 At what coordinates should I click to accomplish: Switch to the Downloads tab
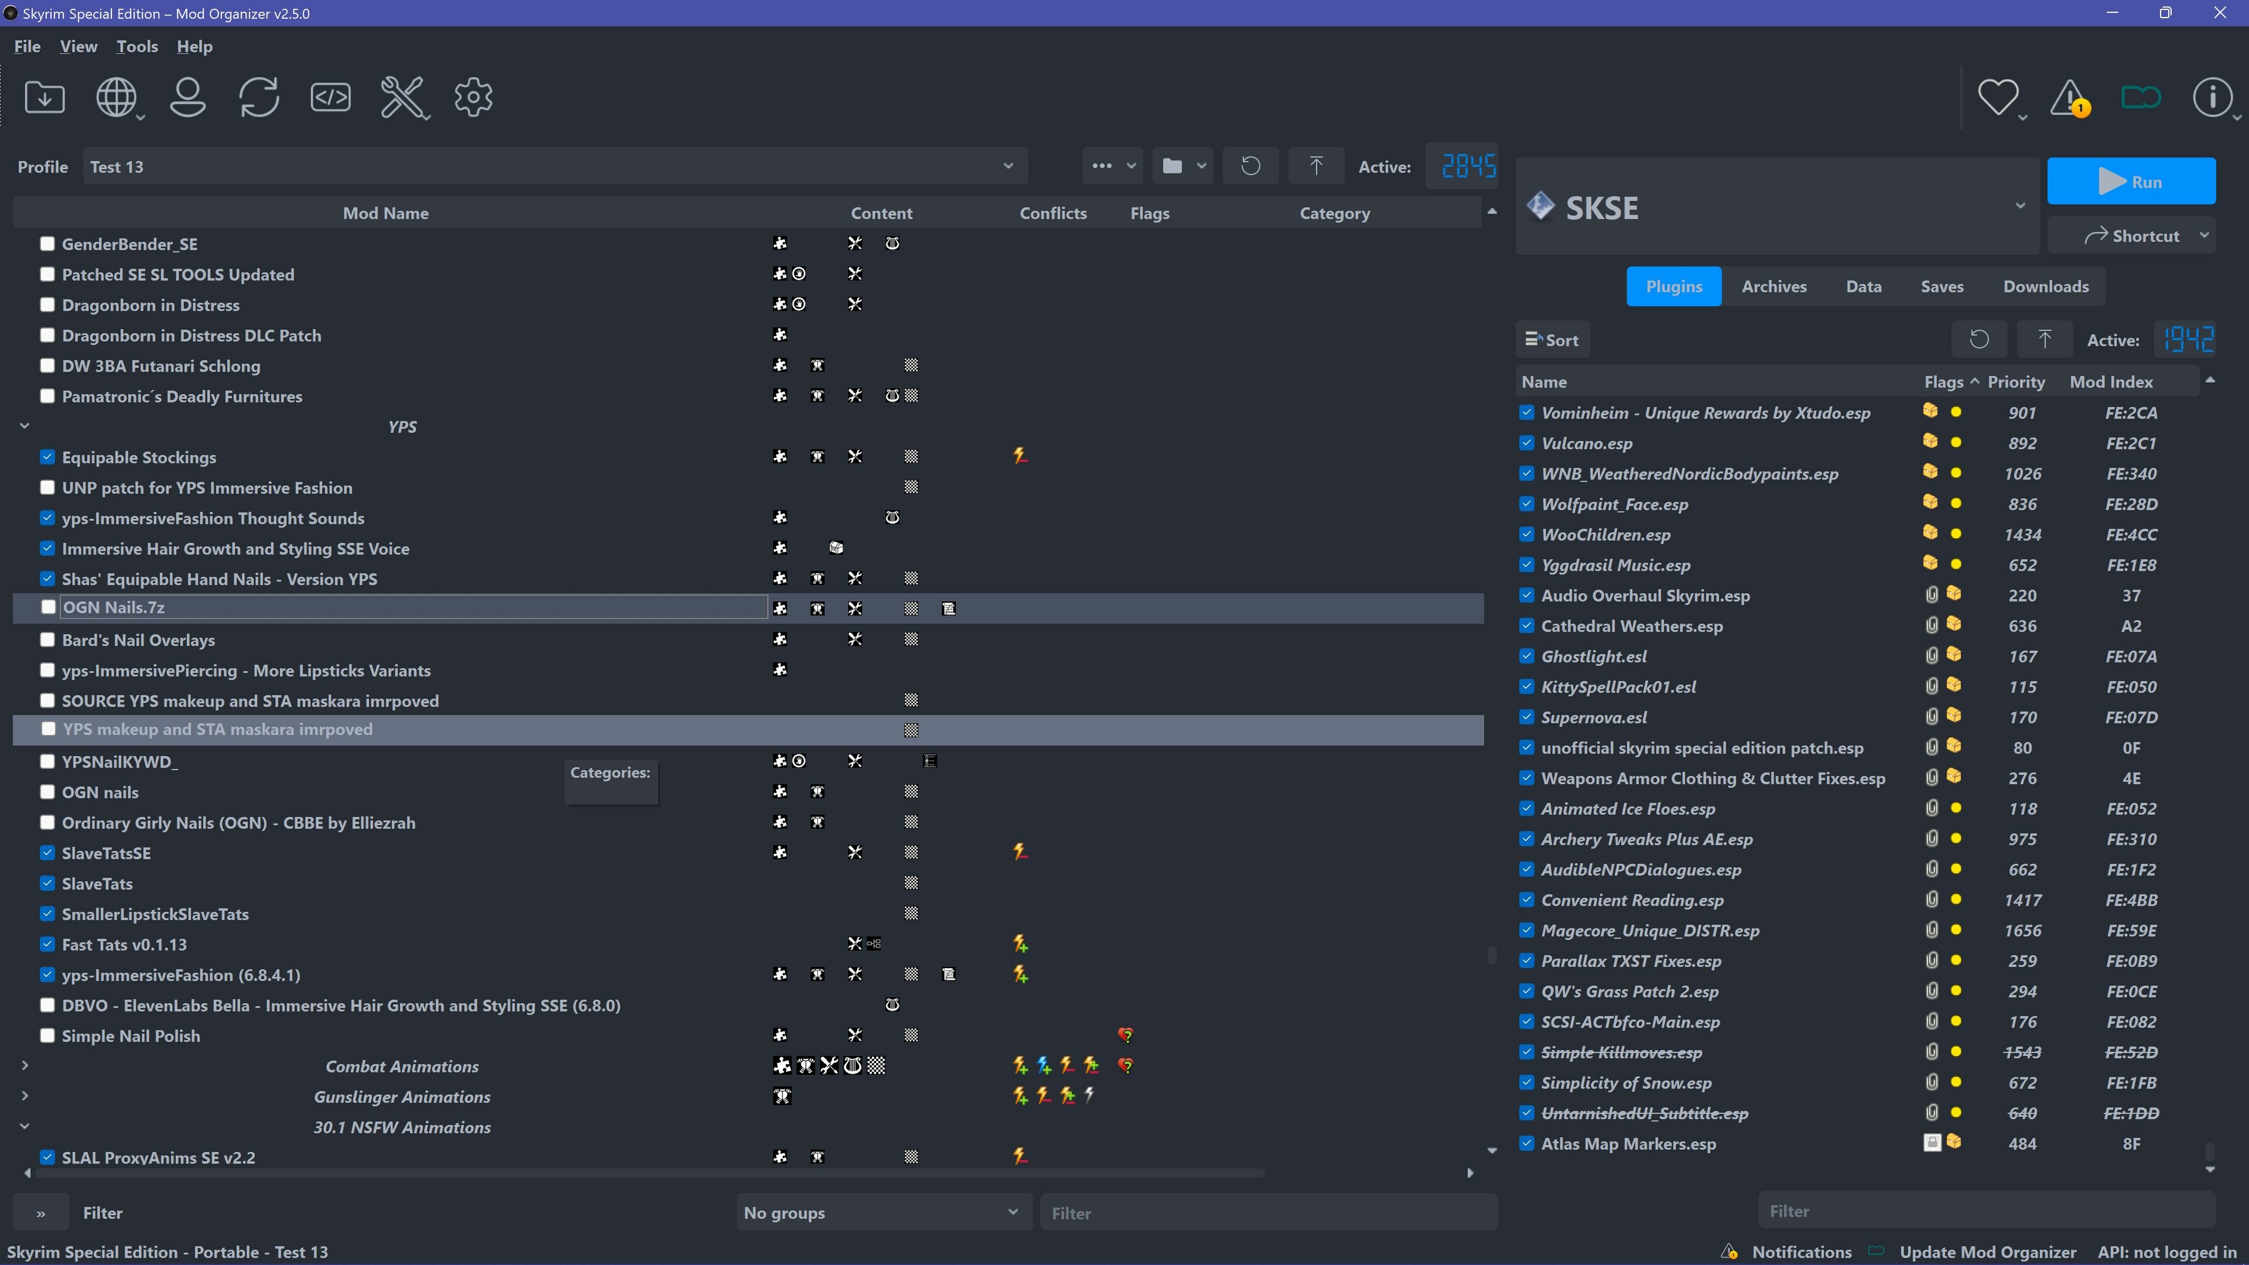(2046, 286)
